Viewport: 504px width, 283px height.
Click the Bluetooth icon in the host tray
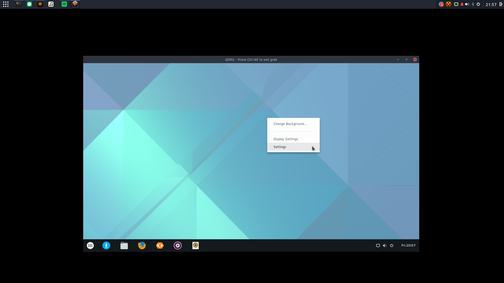473,4
